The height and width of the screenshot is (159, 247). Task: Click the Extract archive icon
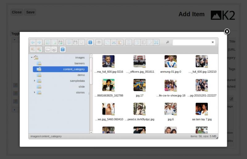33,49
